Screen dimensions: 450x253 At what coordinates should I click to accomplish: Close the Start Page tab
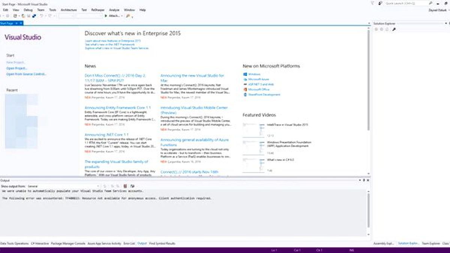pyautogui.click(x=21, y=23)
